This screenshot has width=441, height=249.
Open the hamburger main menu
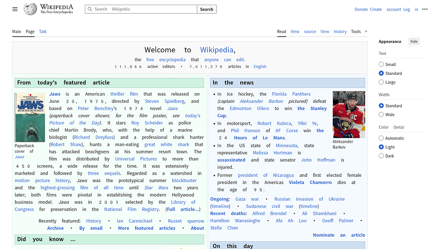coord(15,9)
